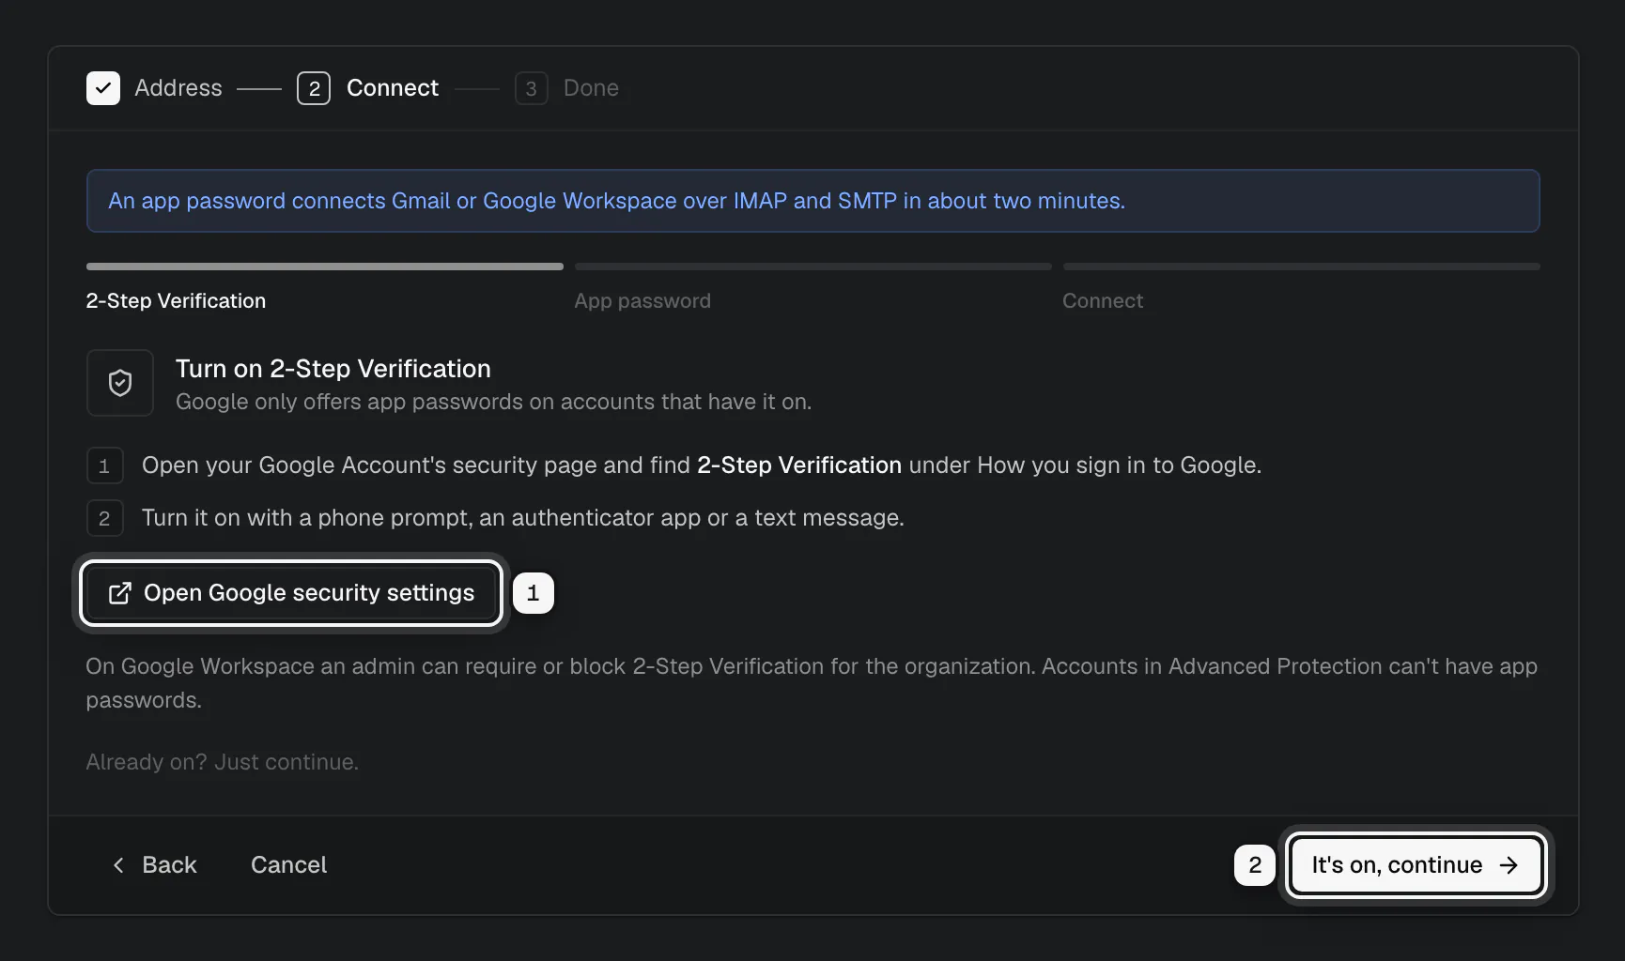Select the Connect sub-step under progress bar

(x=1103, y=301)
